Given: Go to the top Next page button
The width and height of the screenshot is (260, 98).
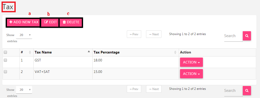Looking at the screenshot, I should (154, 34).
